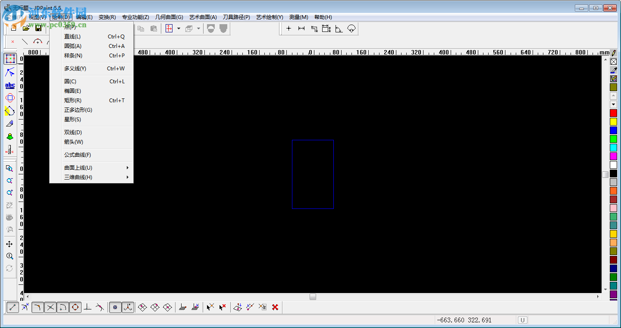Activate the pan move tool on left sidebar
Viewport: 621px width, 328px height.
9,243
